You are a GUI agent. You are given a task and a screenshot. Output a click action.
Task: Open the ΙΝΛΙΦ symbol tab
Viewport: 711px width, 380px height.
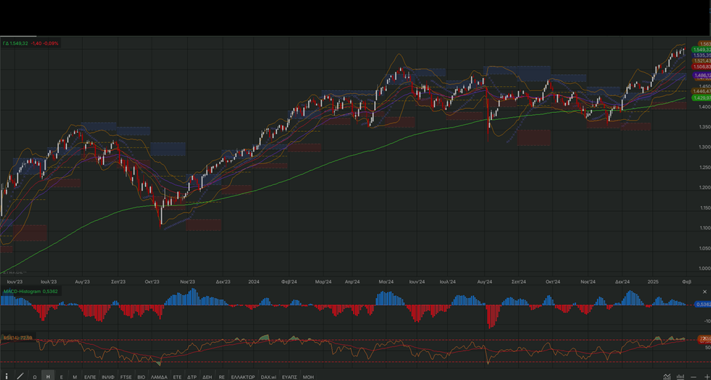tap(108, 376)
